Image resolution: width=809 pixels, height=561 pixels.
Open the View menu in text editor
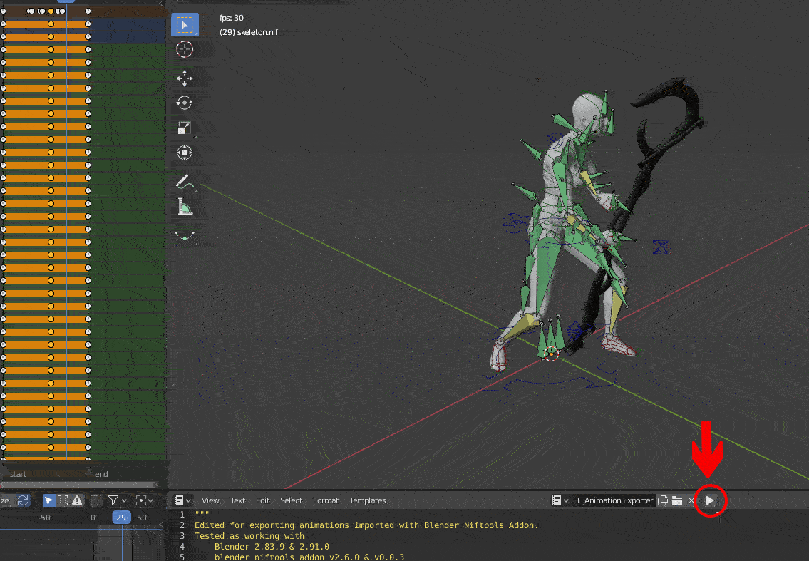(210, 500)
